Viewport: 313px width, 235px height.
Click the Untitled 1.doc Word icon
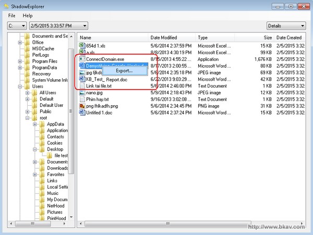(82, 113)
